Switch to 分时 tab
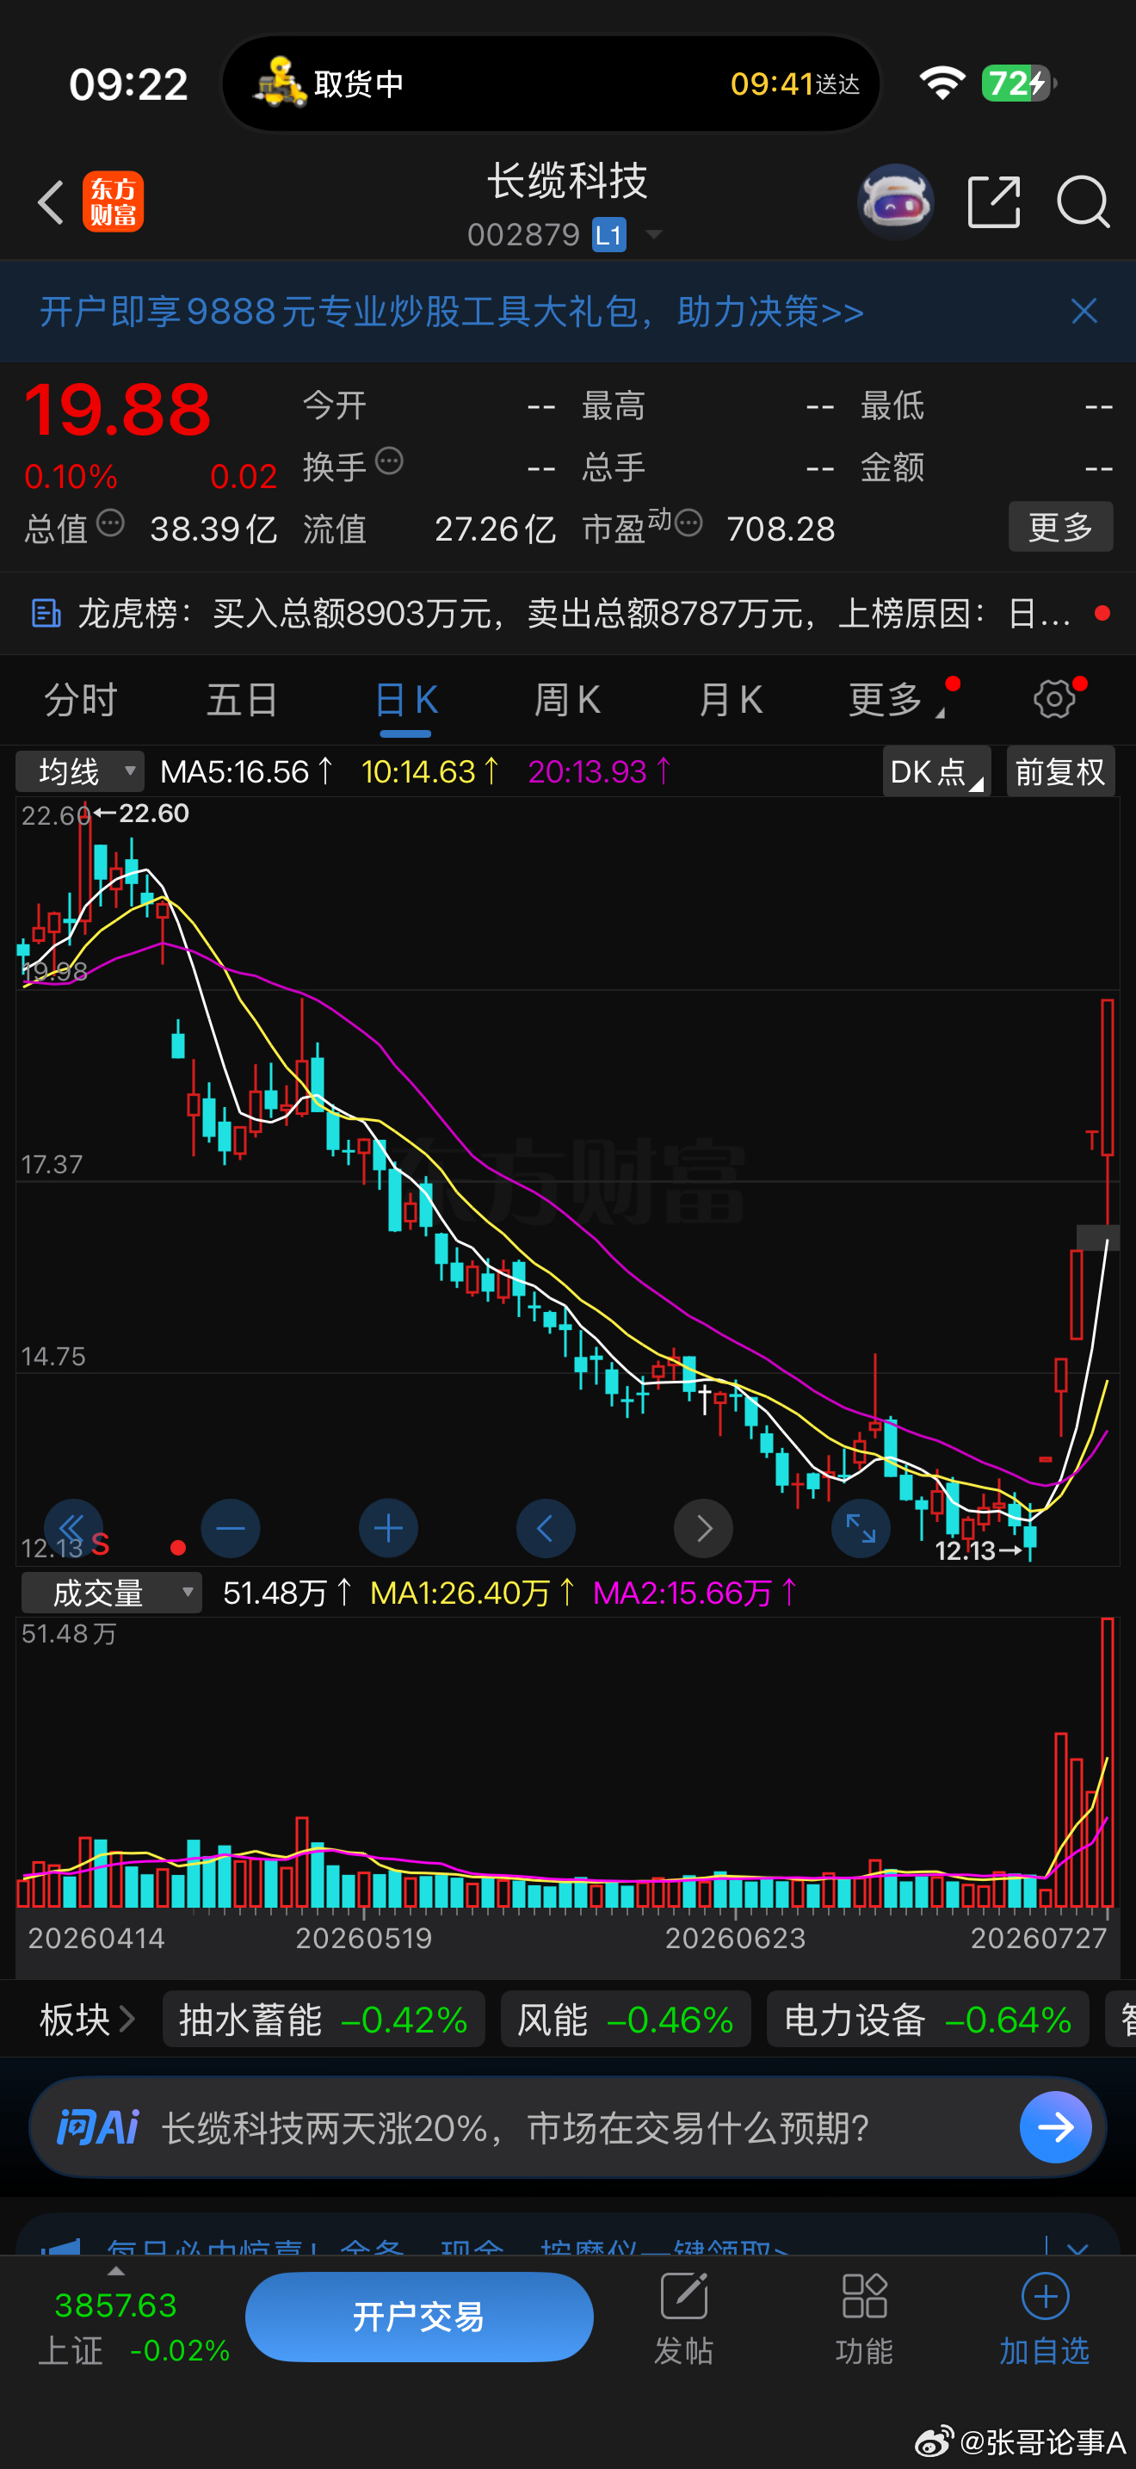 (80, 699)
